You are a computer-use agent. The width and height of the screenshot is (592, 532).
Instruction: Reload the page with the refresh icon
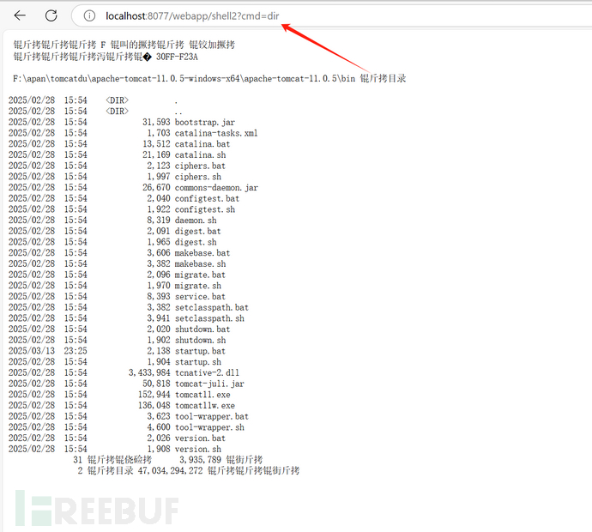pos(51,15)
